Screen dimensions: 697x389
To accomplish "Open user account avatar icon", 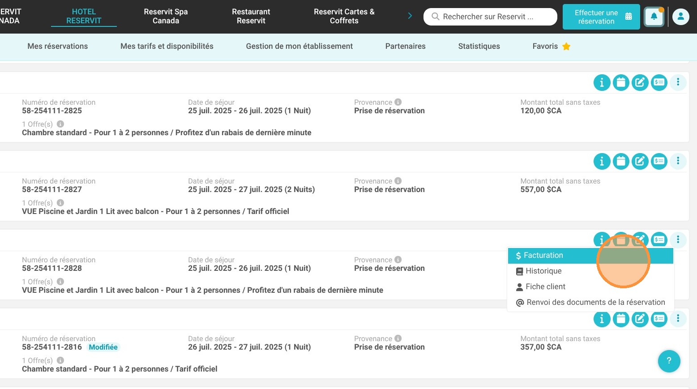I will [x=680, y=17].
